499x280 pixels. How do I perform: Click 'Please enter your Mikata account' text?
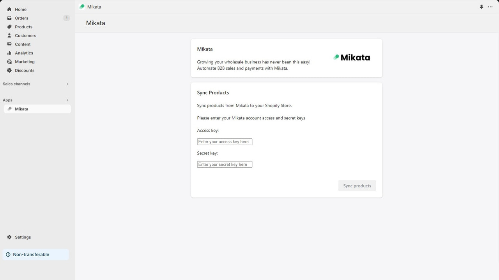coord(251,118)
